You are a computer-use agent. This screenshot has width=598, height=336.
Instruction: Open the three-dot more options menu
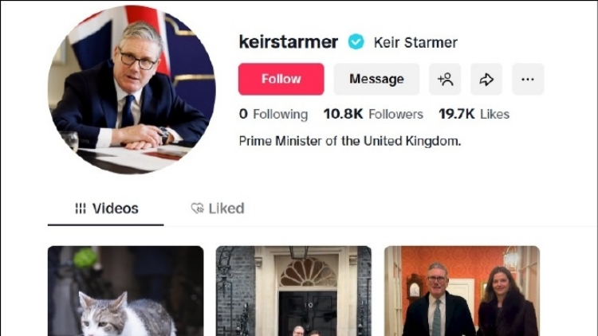tap(528, 79)
